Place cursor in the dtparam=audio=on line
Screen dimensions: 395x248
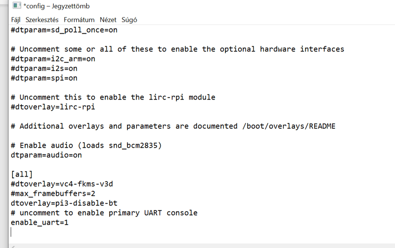tap(46, 155)
